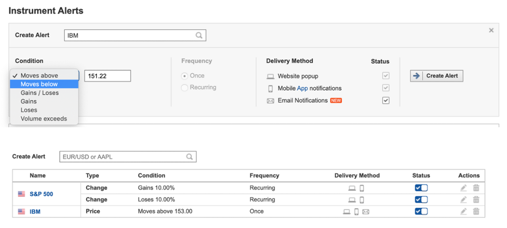Screen dimensions: 507x228
Task: Edit the S&P 500 Gains 10.00% alert
Action: coord(463,188)
